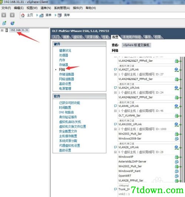Open the 存储器 hardware link

64,65
